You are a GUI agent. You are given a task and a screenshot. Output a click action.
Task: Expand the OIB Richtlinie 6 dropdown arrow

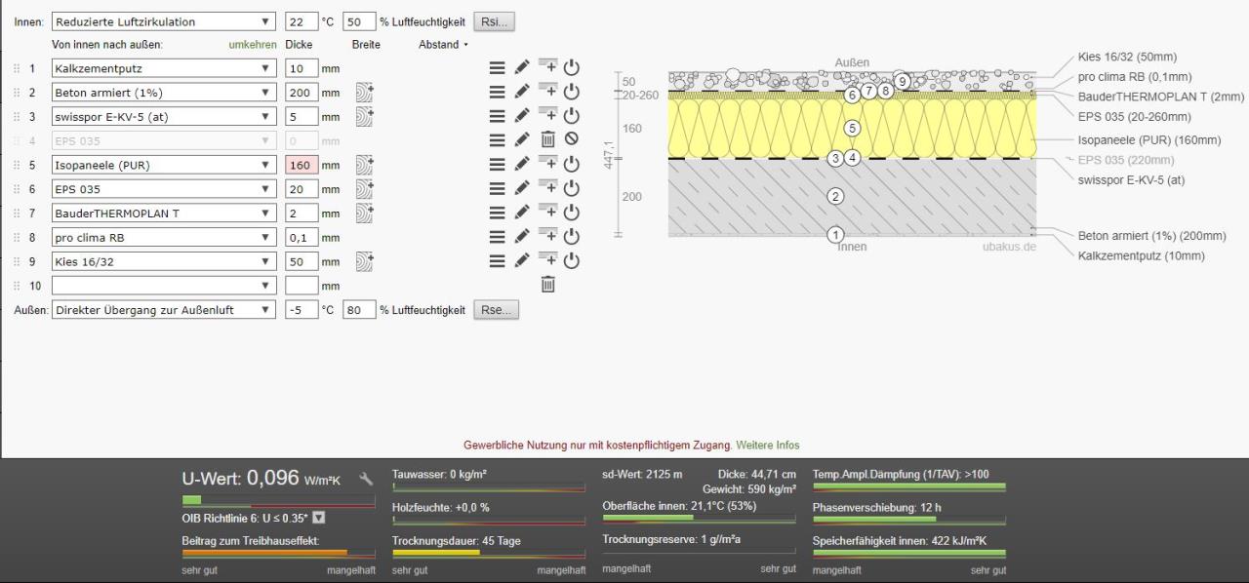[x=318, y=518]
